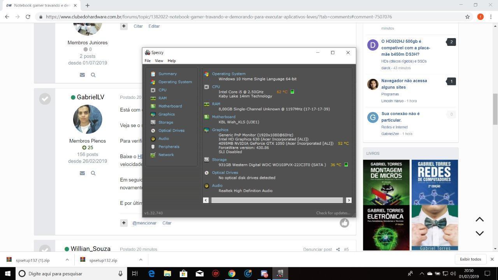
Task: Click CPU heading in summary pane
Action: click(216, 87)
